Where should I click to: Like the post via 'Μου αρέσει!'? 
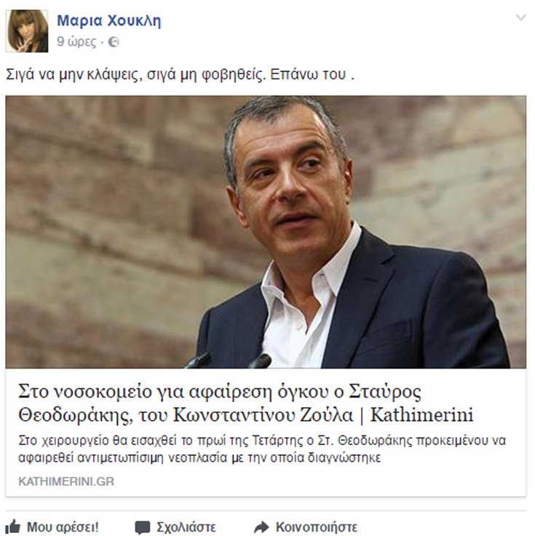[63, 527]
